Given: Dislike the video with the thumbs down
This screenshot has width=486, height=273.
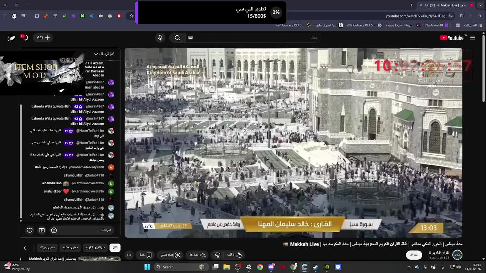Looking at the screenshot, I should [x=218, y=255].
